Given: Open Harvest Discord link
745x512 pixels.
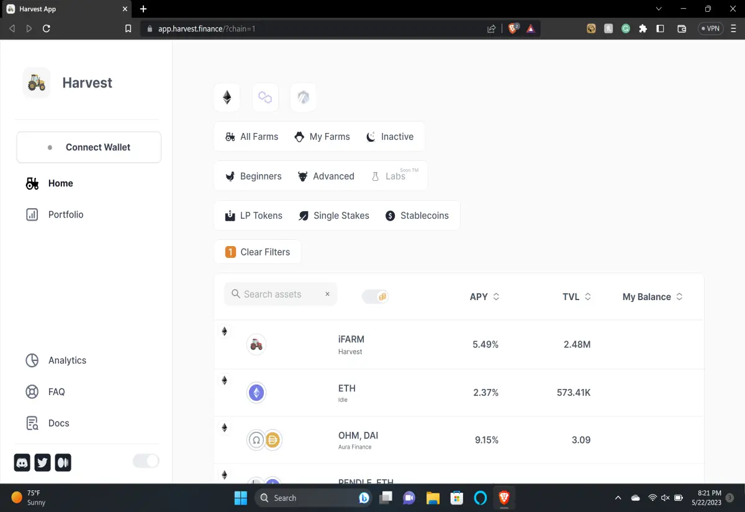Looking at the screenshot, I should click(x=22, y=462).
